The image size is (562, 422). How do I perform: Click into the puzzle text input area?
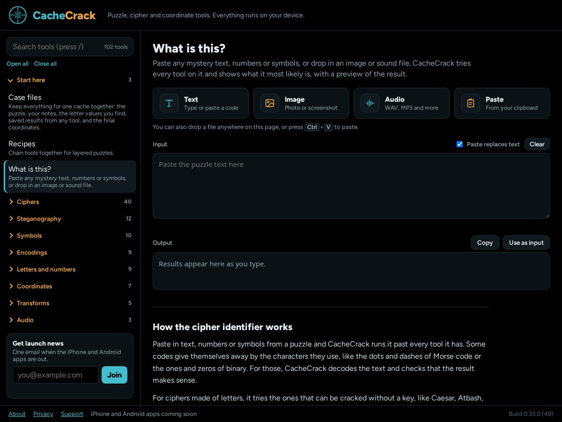coord(351,186)
